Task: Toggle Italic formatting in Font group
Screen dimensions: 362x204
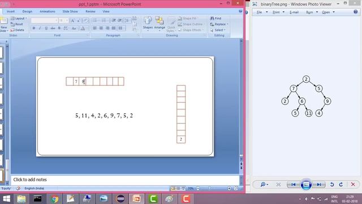Action: click(x=40, y=28)
